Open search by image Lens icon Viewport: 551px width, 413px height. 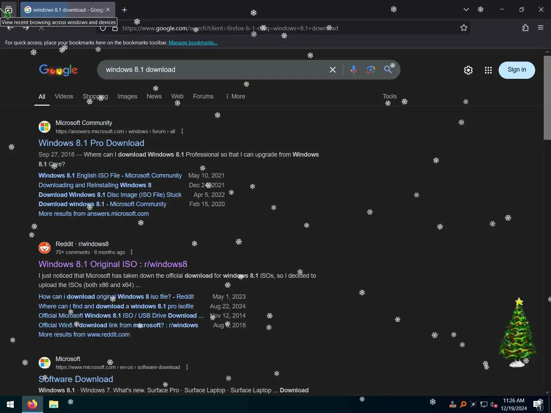click(x=371, y=70)
